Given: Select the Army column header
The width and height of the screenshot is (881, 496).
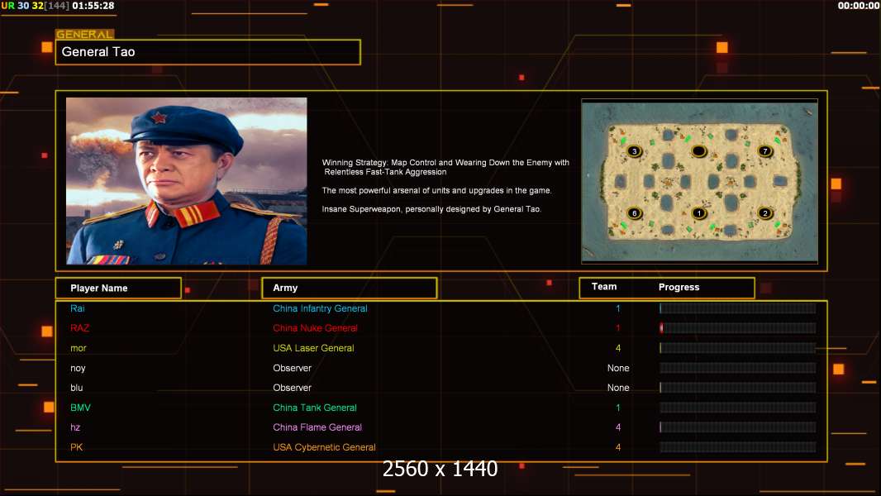Looking at the screenshot, I should 350,289.
